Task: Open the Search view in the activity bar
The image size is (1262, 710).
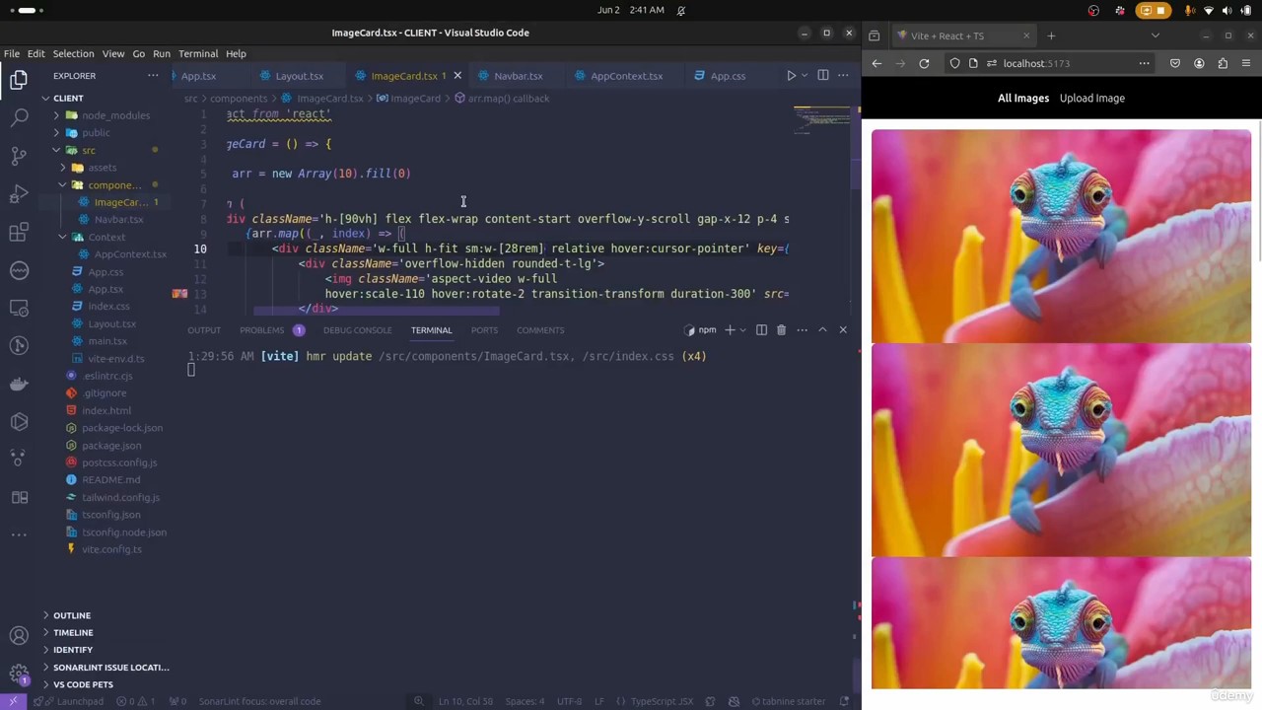Action: click(x=19, y=118)
